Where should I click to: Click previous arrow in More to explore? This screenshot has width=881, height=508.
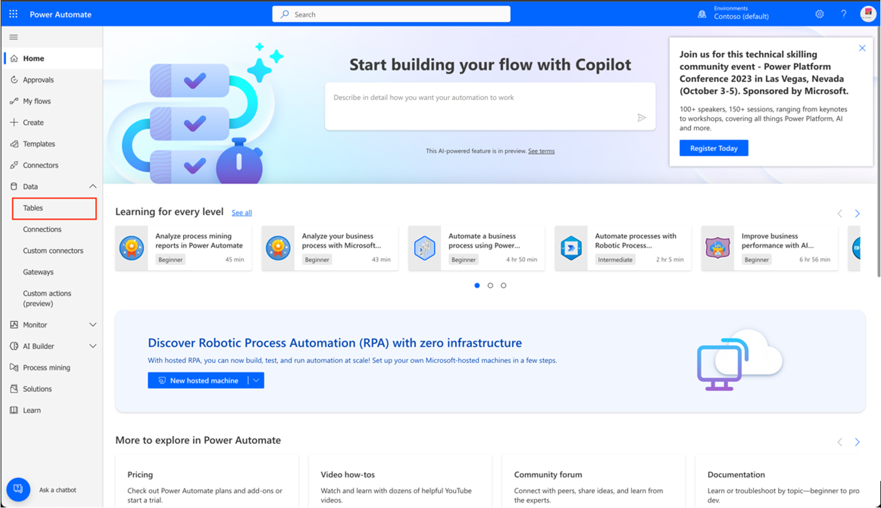click(840, 442)
